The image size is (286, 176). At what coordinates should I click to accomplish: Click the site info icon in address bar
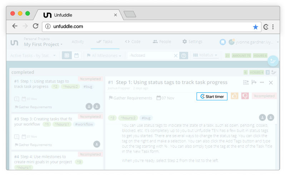click(48, 26)
